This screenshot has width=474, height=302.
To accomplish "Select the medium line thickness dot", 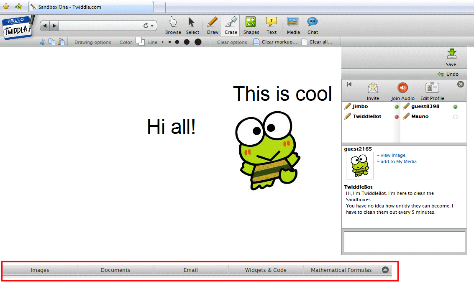I will coord(177,42).
